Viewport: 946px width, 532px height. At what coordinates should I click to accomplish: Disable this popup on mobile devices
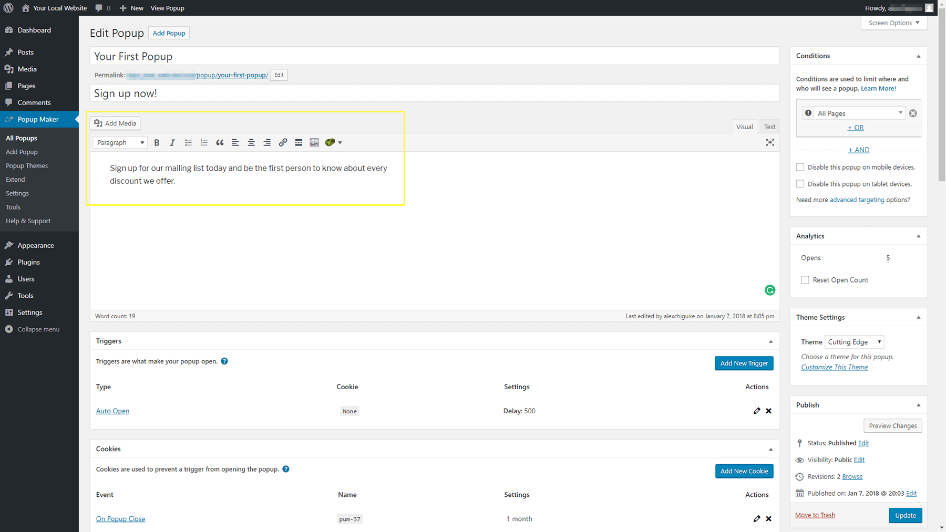pos(800,167)
